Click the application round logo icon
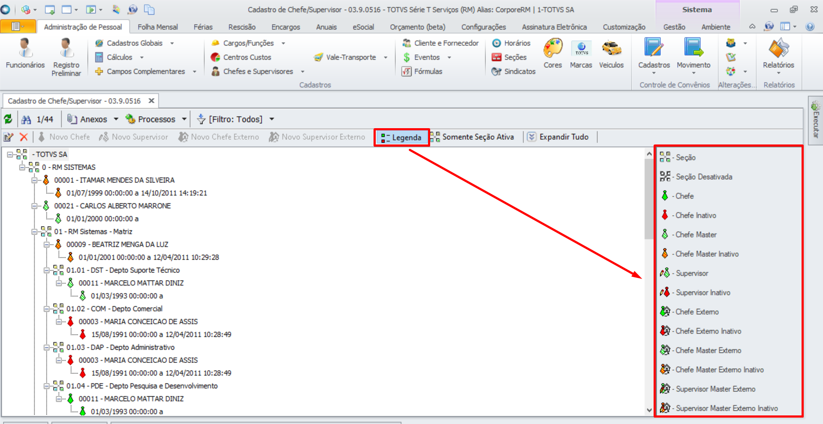The image size is (823, 424). click(5, 9)
